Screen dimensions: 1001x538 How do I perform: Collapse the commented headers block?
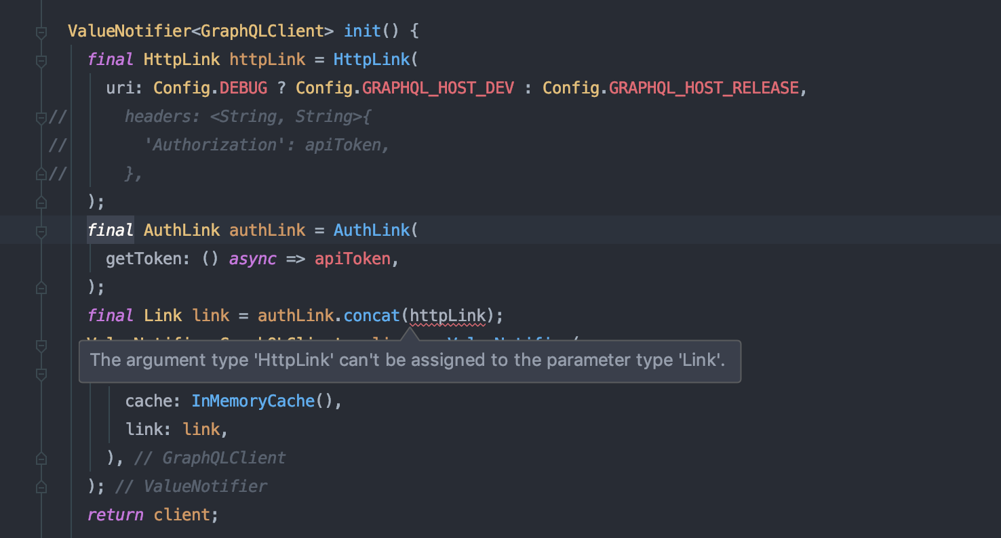point(41,117)
